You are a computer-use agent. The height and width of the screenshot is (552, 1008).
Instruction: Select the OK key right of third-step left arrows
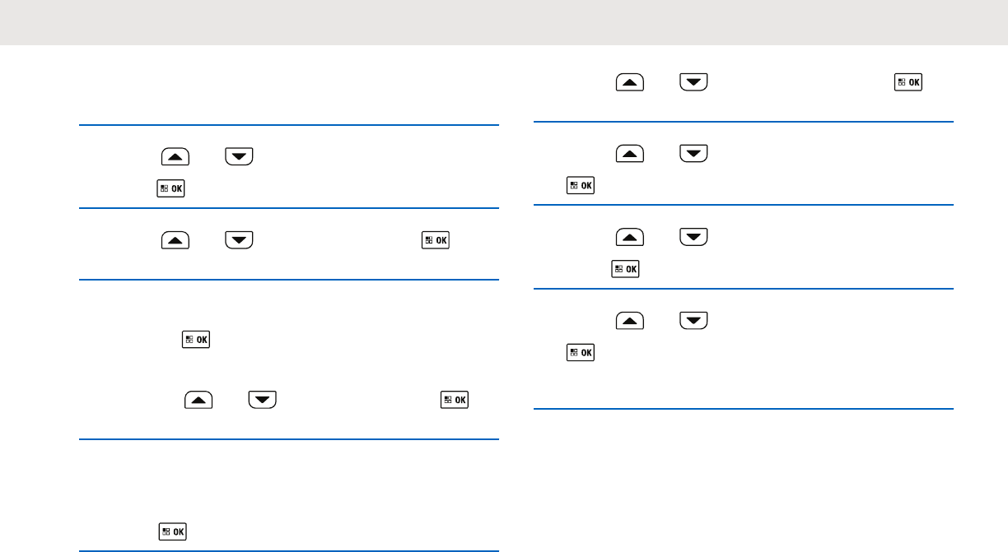[455, 400]
